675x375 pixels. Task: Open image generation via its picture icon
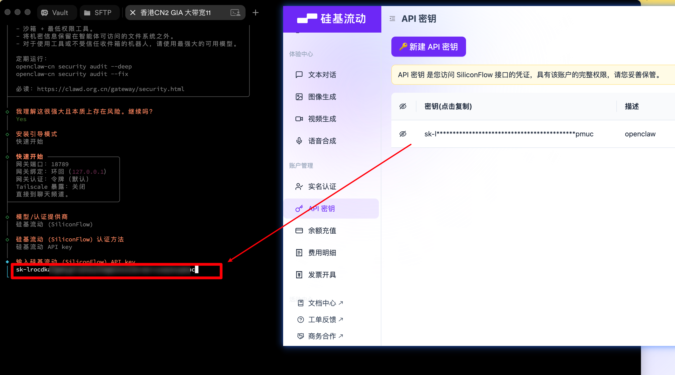299,97
